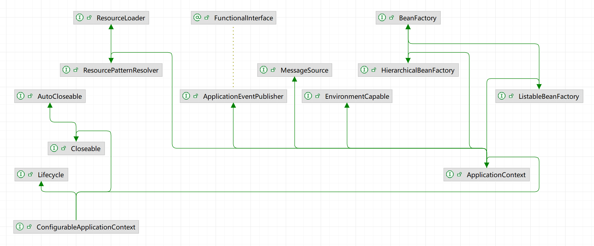Select the ResourcePatternResolver label text

point(121,70)
